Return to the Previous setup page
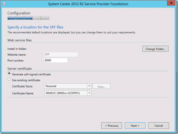The height and width of the screenshot is (134, 178). 112,126
